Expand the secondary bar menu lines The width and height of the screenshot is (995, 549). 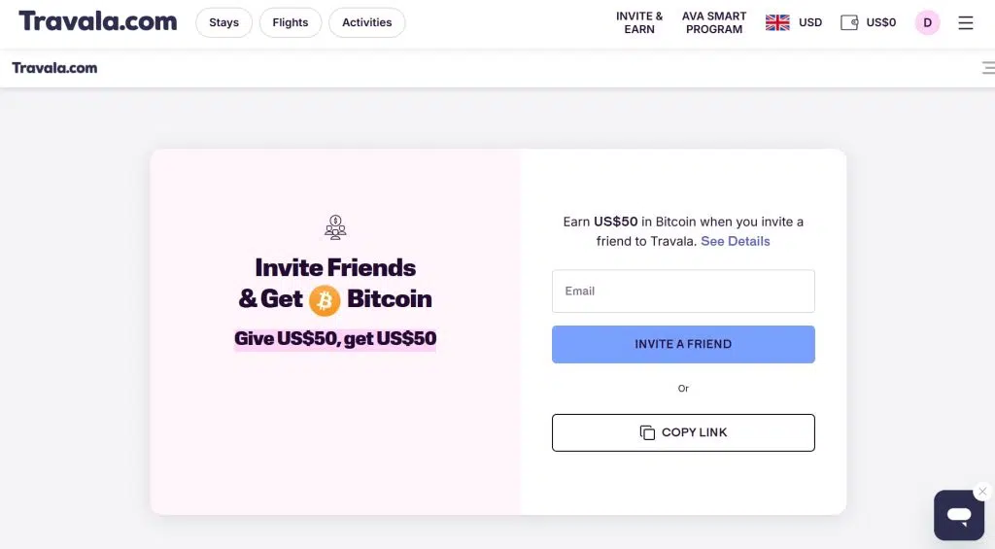pos(988,68)
